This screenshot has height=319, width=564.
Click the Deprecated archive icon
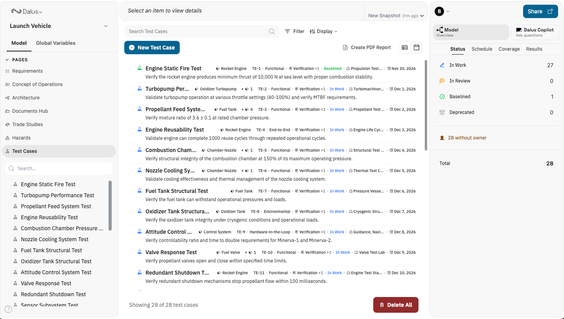point(442,112)
